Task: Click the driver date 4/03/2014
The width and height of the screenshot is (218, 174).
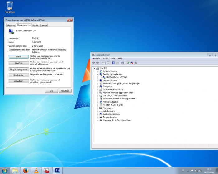Action: (36, 42)
